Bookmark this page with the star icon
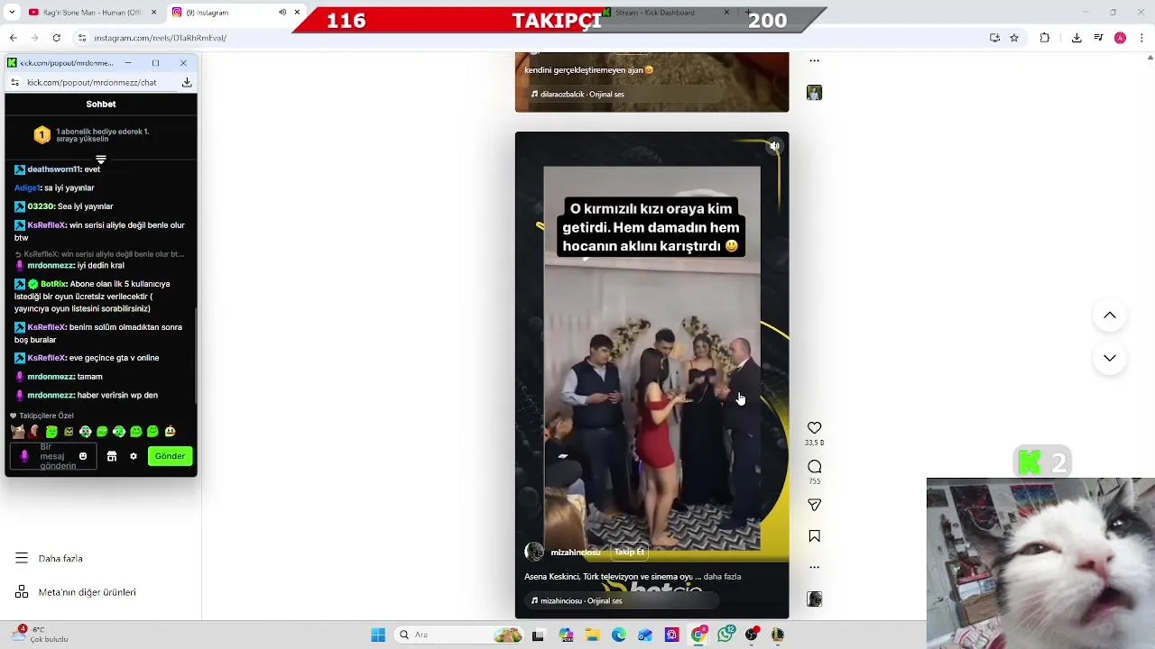The image size is (1155, 649). [x=1014, y=38]
